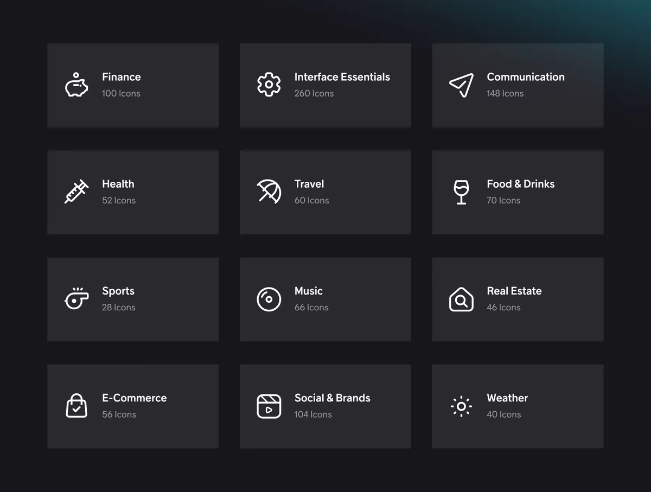
Task: Click the "104 Icons" count for Social & Brands
Action: tap(313, 414)
